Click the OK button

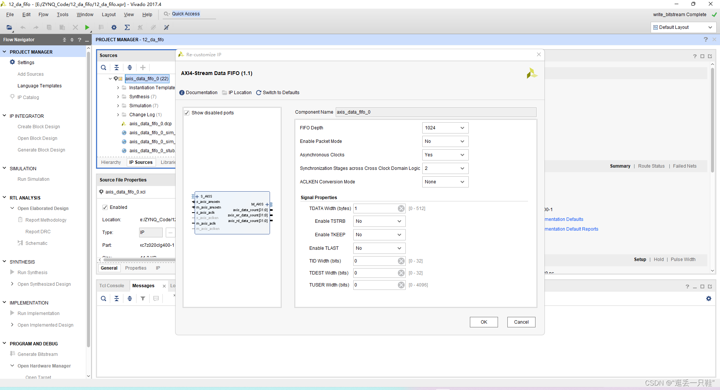pyautogui.click(x=484, y=322)
